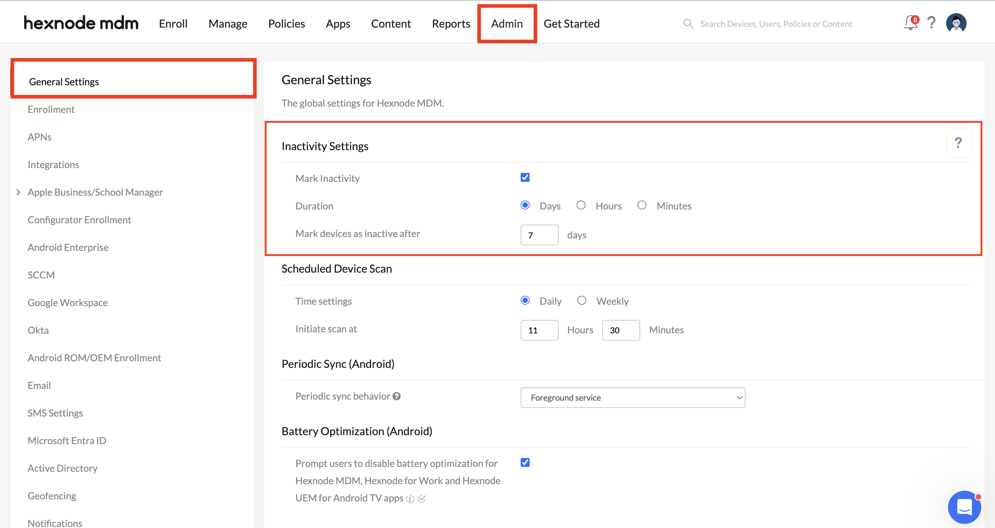The image size is (995, 528).
Task: Open the user profile avatar
Action: click(x=956, y=23)
